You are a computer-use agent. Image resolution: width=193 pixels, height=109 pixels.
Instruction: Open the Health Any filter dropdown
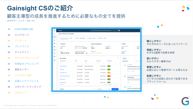coord(102,38)
